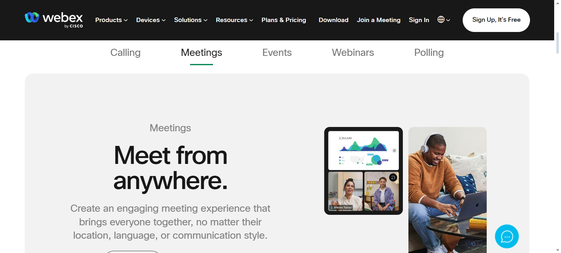The width and height of the screenshot is (561, 253).
Task: Switch to the Calling tab
Action: (x=126, y=52)
